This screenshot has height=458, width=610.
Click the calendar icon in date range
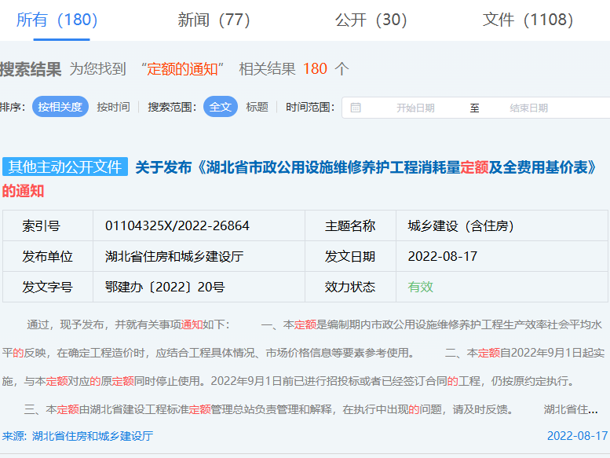[356, 108]
